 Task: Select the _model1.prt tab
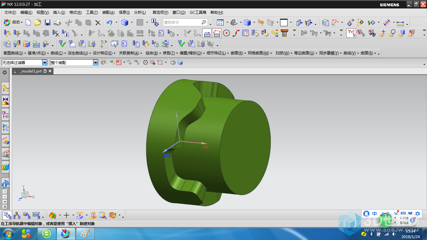click(31, 71)
